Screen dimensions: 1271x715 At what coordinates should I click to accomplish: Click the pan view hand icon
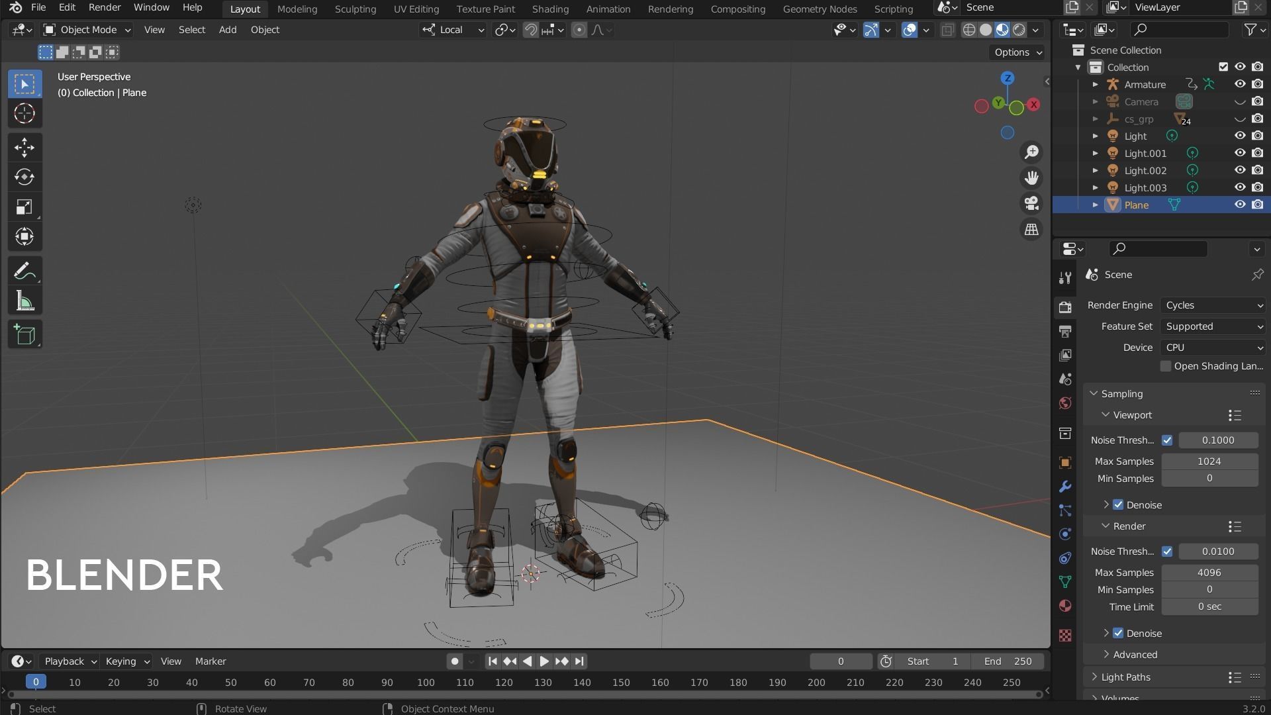1031,178
